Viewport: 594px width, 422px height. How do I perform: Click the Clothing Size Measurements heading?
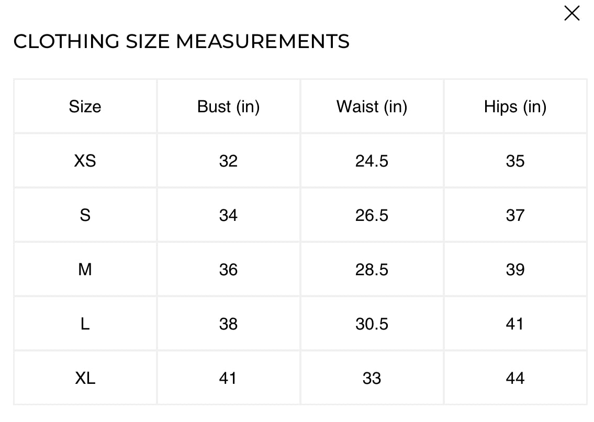pyautogui.click(x=181, y=41)
